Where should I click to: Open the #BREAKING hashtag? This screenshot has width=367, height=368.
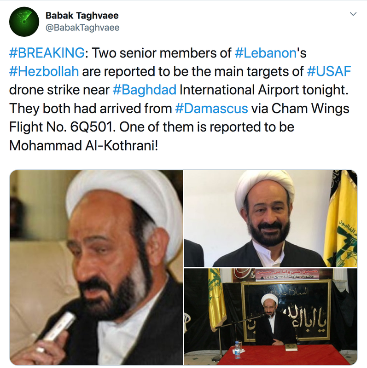(x=47, y=52)
